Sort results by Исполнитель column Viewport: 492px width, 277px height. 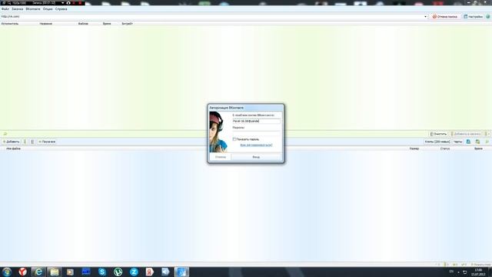click(10, 24)
